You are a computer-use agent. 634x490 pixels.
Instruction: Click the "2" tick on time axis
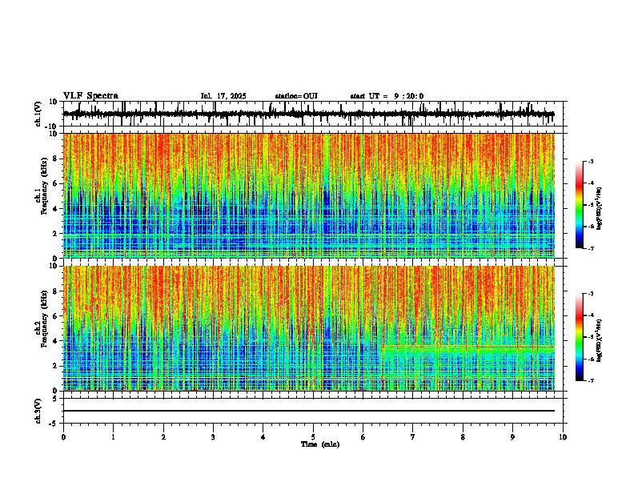point(163,437)
